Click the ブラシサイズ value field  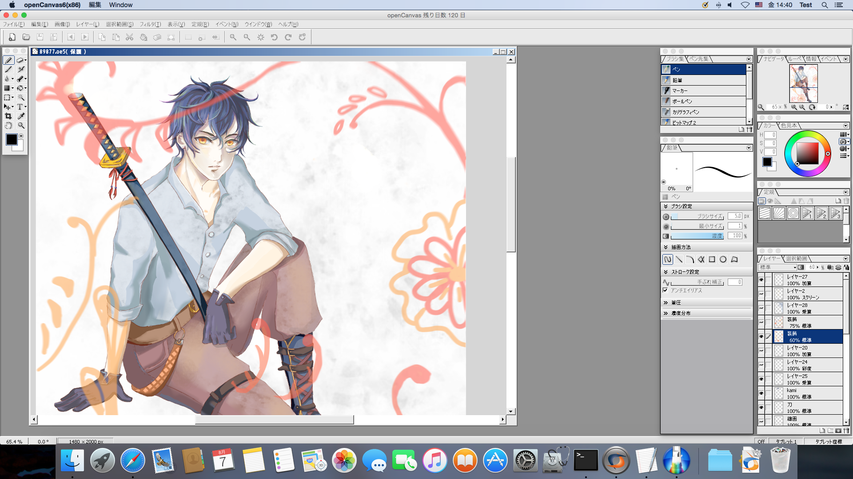pos(735,216)
